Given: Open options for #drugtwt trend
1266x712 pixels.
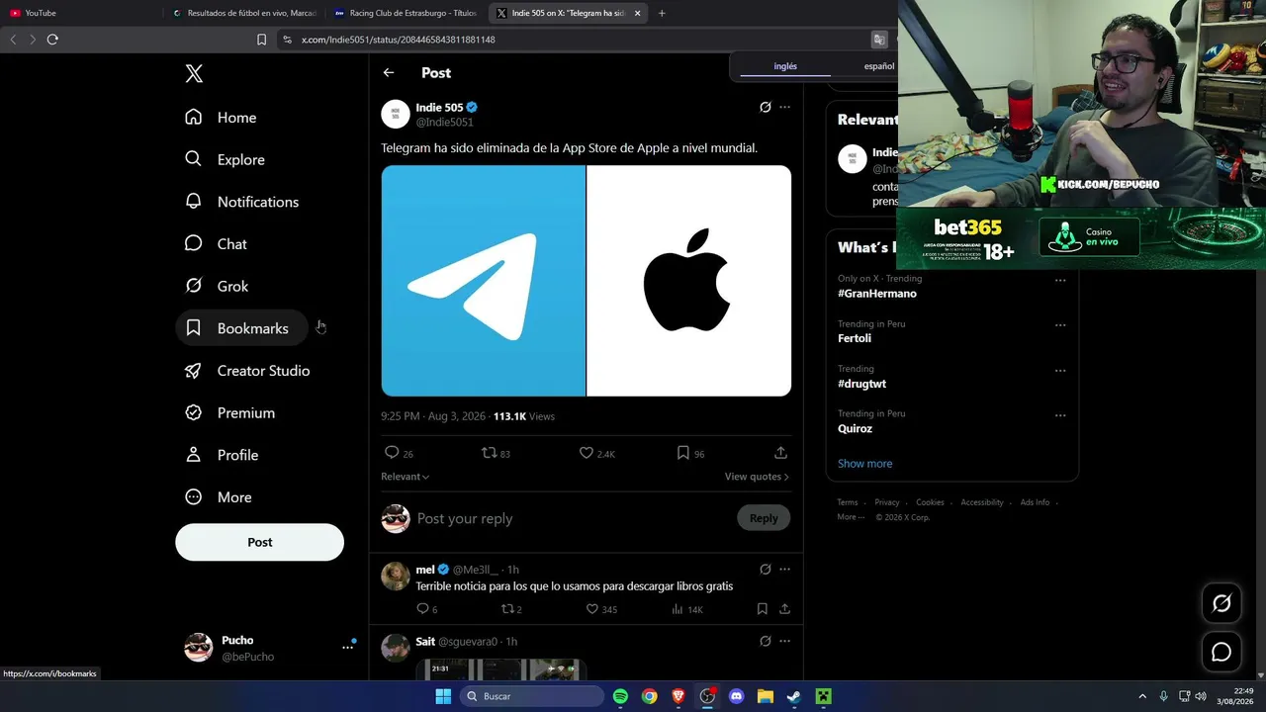Looking at the screenshot, I should coord(1060,371).
